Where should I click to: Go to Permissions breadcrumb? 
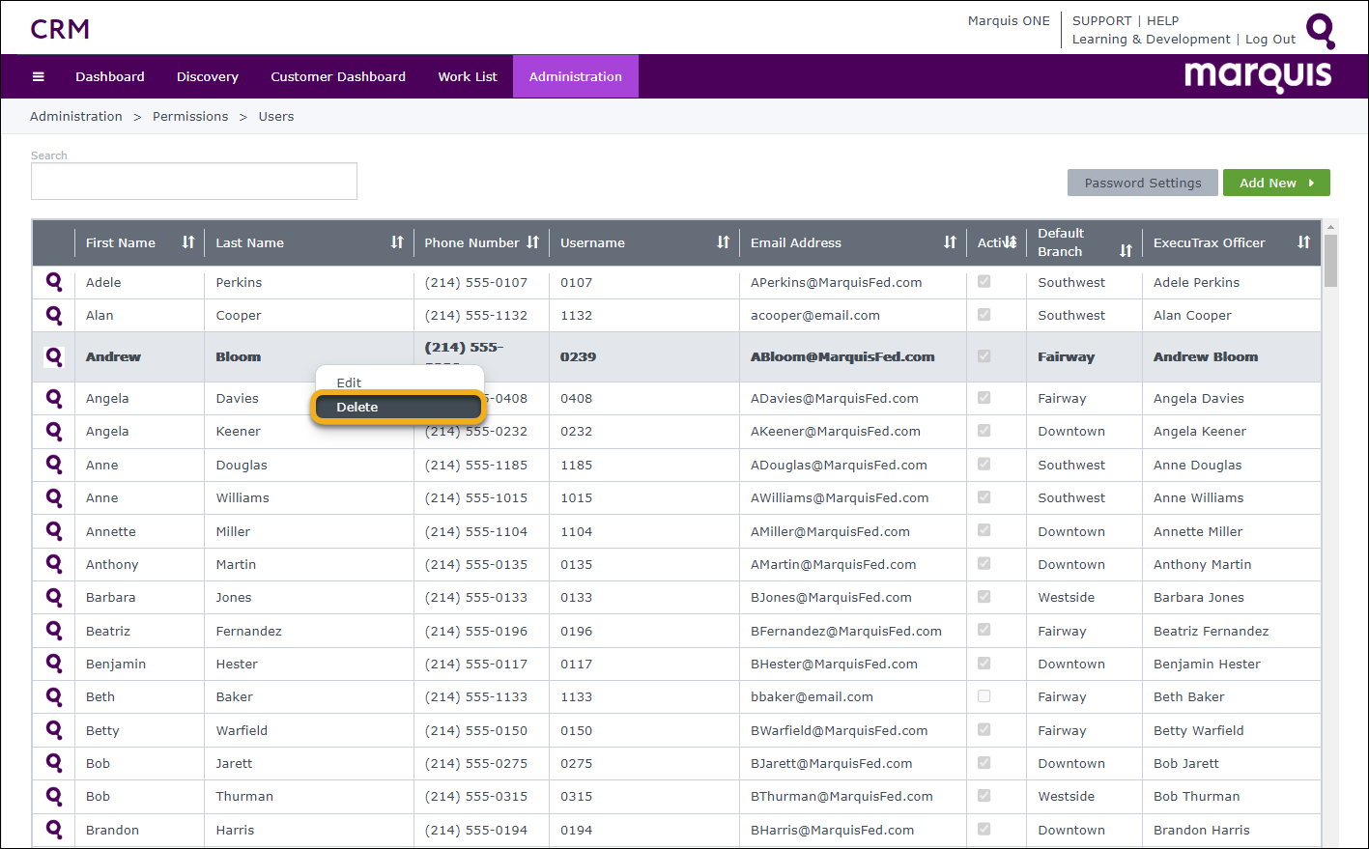pos(190,116)
